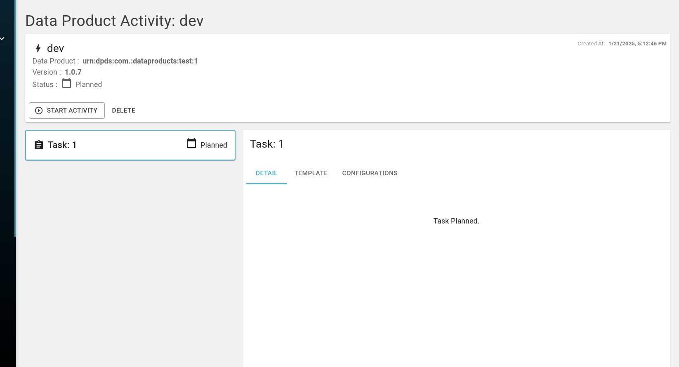Screen dimensions: 679x367
Task: Click the calendar icon in Task 1 card
Action: point(191,144)
